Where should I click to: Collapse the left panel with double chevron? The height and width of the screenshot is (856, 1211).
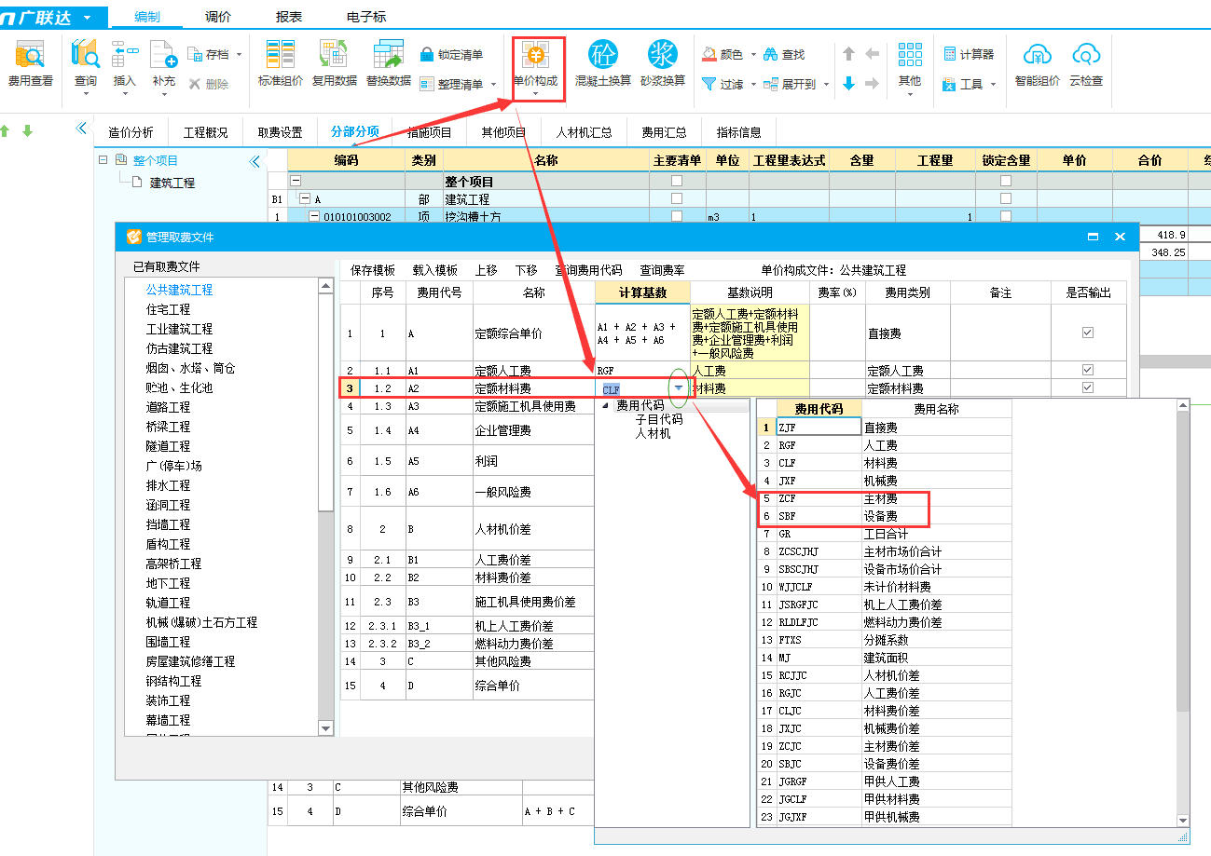click(81, 129)
